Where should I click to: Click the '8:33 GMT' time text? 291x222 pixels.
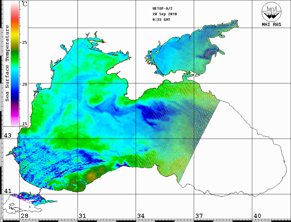pos(161,19)
